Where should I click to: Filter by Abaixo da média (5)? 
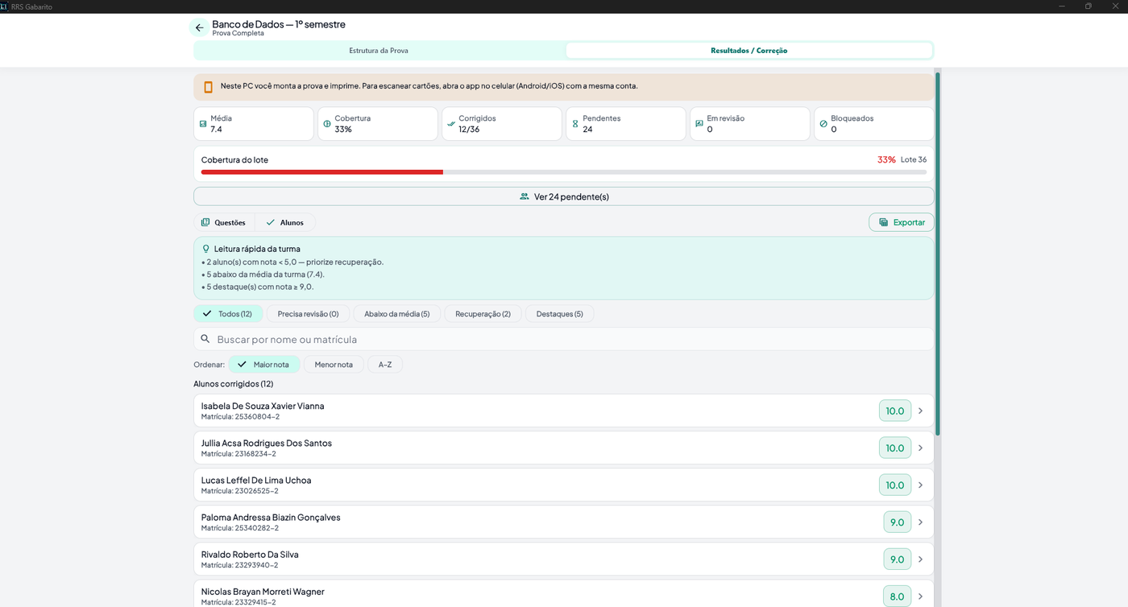(x=397, y=314)
